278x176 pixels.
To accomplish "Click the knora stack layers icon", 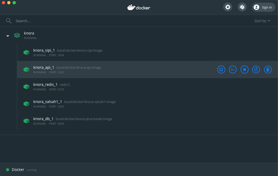I will tap(17, 35).
